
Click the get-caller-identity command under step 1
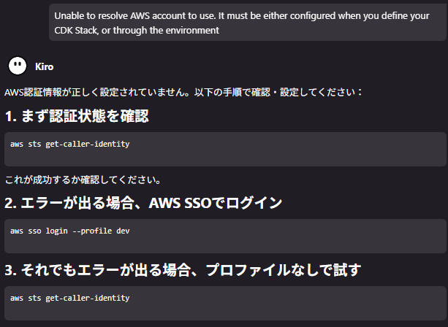tap(70, 144)
